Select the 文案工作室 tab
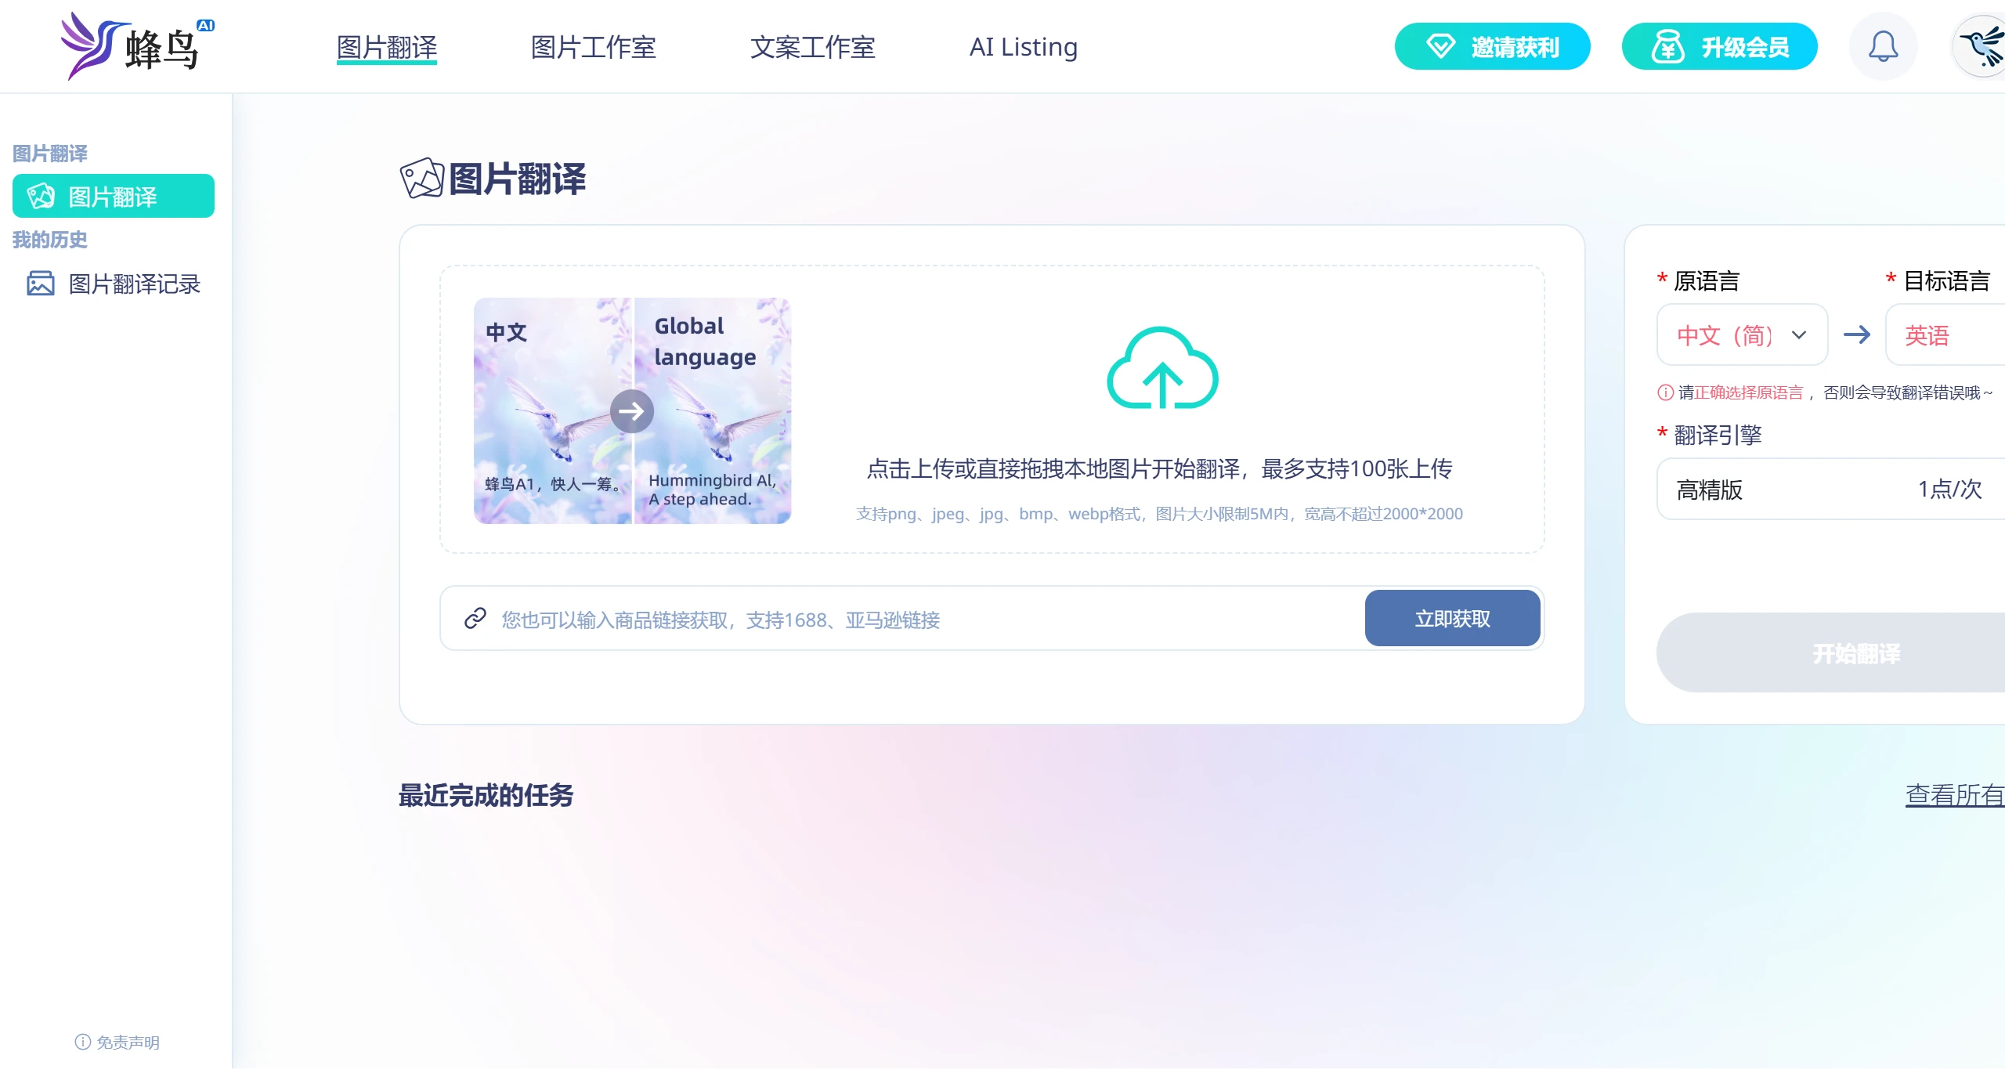This screenshot has height=1070, width=2005. coord(811,46)
